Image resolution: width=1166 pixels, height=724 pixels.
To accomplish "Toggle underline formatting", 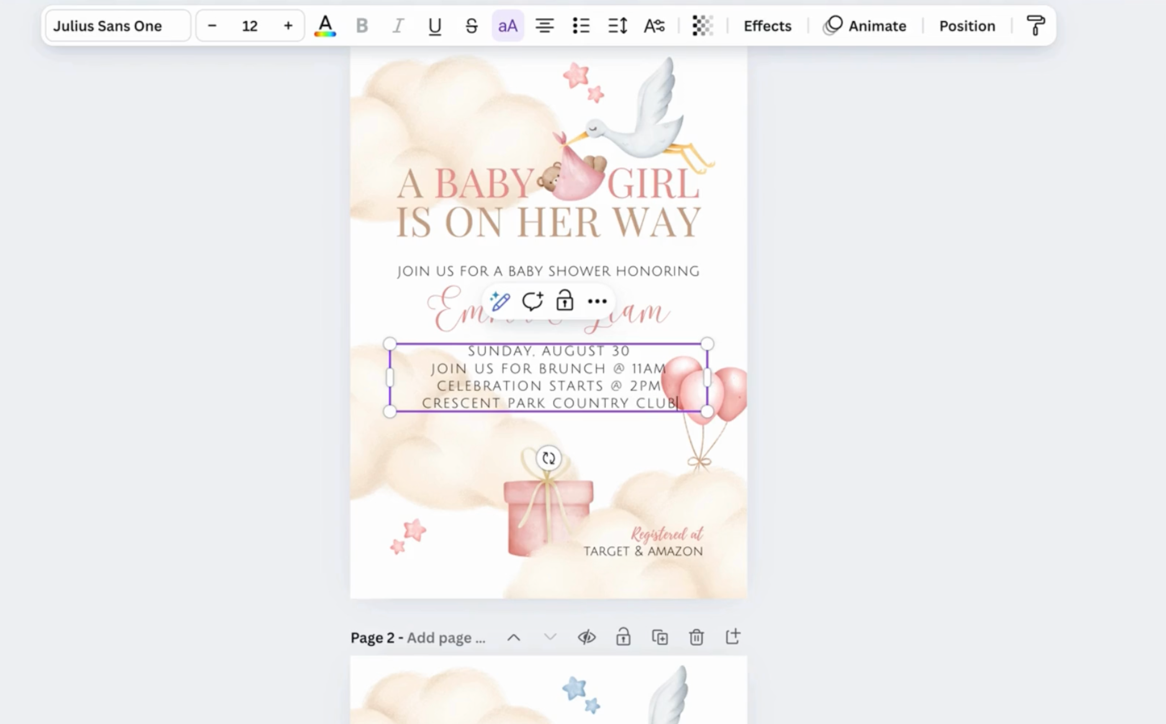I will tap(434, 26).
